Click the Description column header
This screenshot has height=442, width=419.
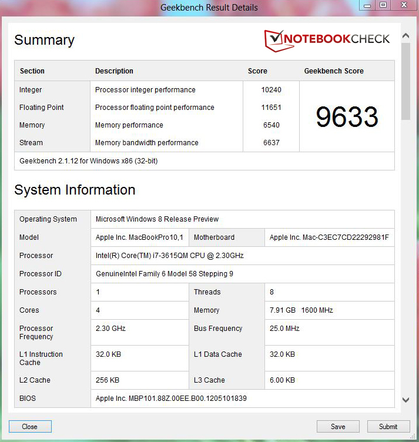114,71
